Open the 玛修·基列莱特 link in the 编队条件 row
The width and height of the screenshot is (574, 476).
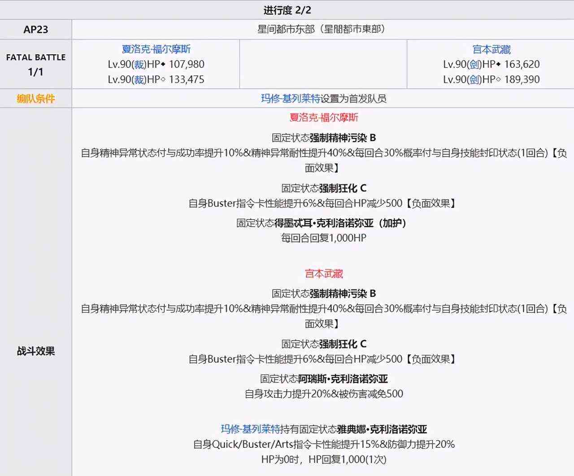[291, 99]
